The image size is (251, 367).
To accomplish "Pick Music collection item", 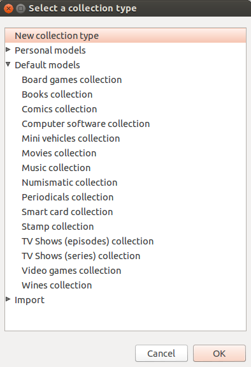I will coord(56,168).
